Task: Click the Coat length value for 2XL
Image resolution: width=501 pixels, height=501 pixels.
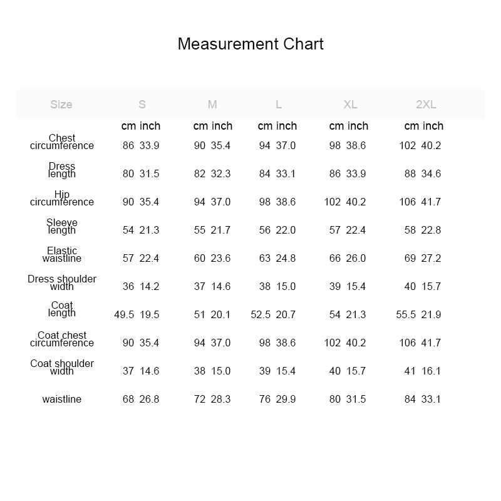Action: pos(418,315)
